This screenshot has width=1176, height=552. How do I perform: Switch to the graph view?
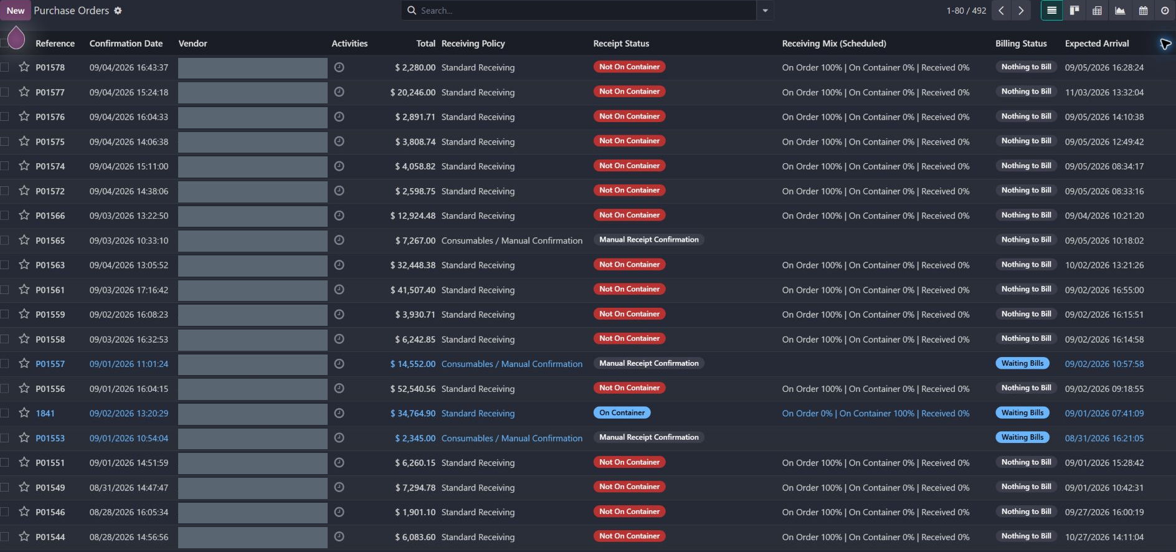point(1120,11)
